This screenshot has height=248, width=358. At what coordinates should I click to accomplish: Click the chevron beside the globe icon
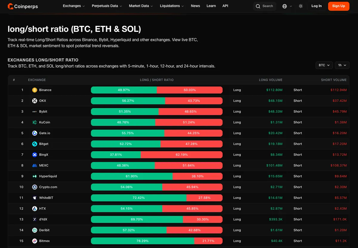[291, 6]
